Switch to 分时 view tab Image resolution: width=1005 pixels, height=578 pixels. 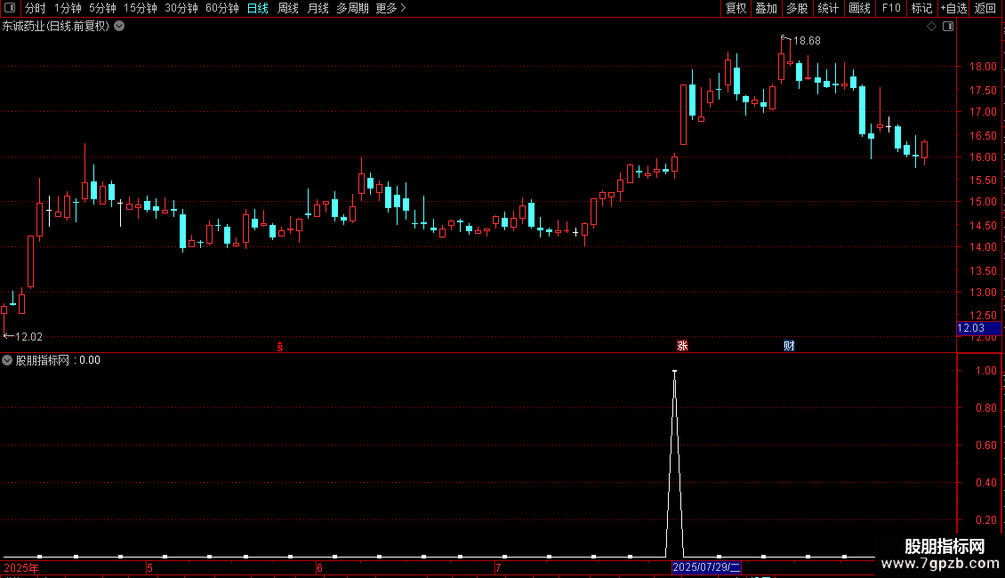coord(36,8)
